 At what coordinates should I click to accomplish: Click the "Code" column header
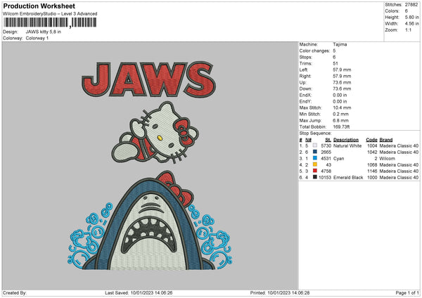click(x=371, y=140)
